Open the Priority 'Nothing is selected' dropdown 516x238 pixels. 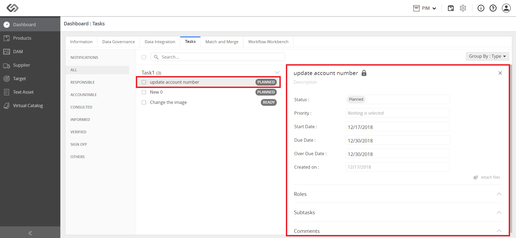point(398,113)
